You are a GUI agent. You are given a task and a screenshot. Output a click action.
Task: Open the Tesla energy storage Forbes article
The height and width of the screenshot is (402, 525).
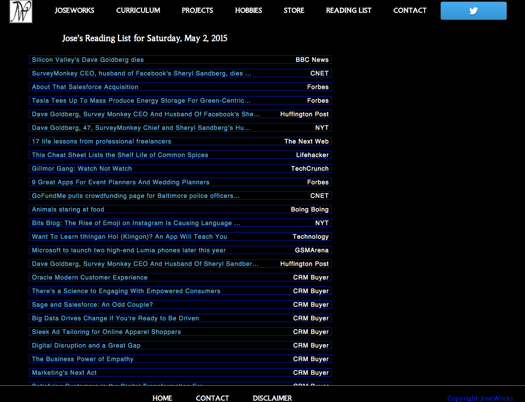tap(141, 100)
